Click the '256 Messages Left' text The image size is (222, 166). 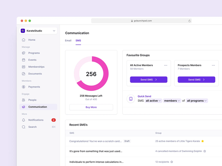point(91,96)
